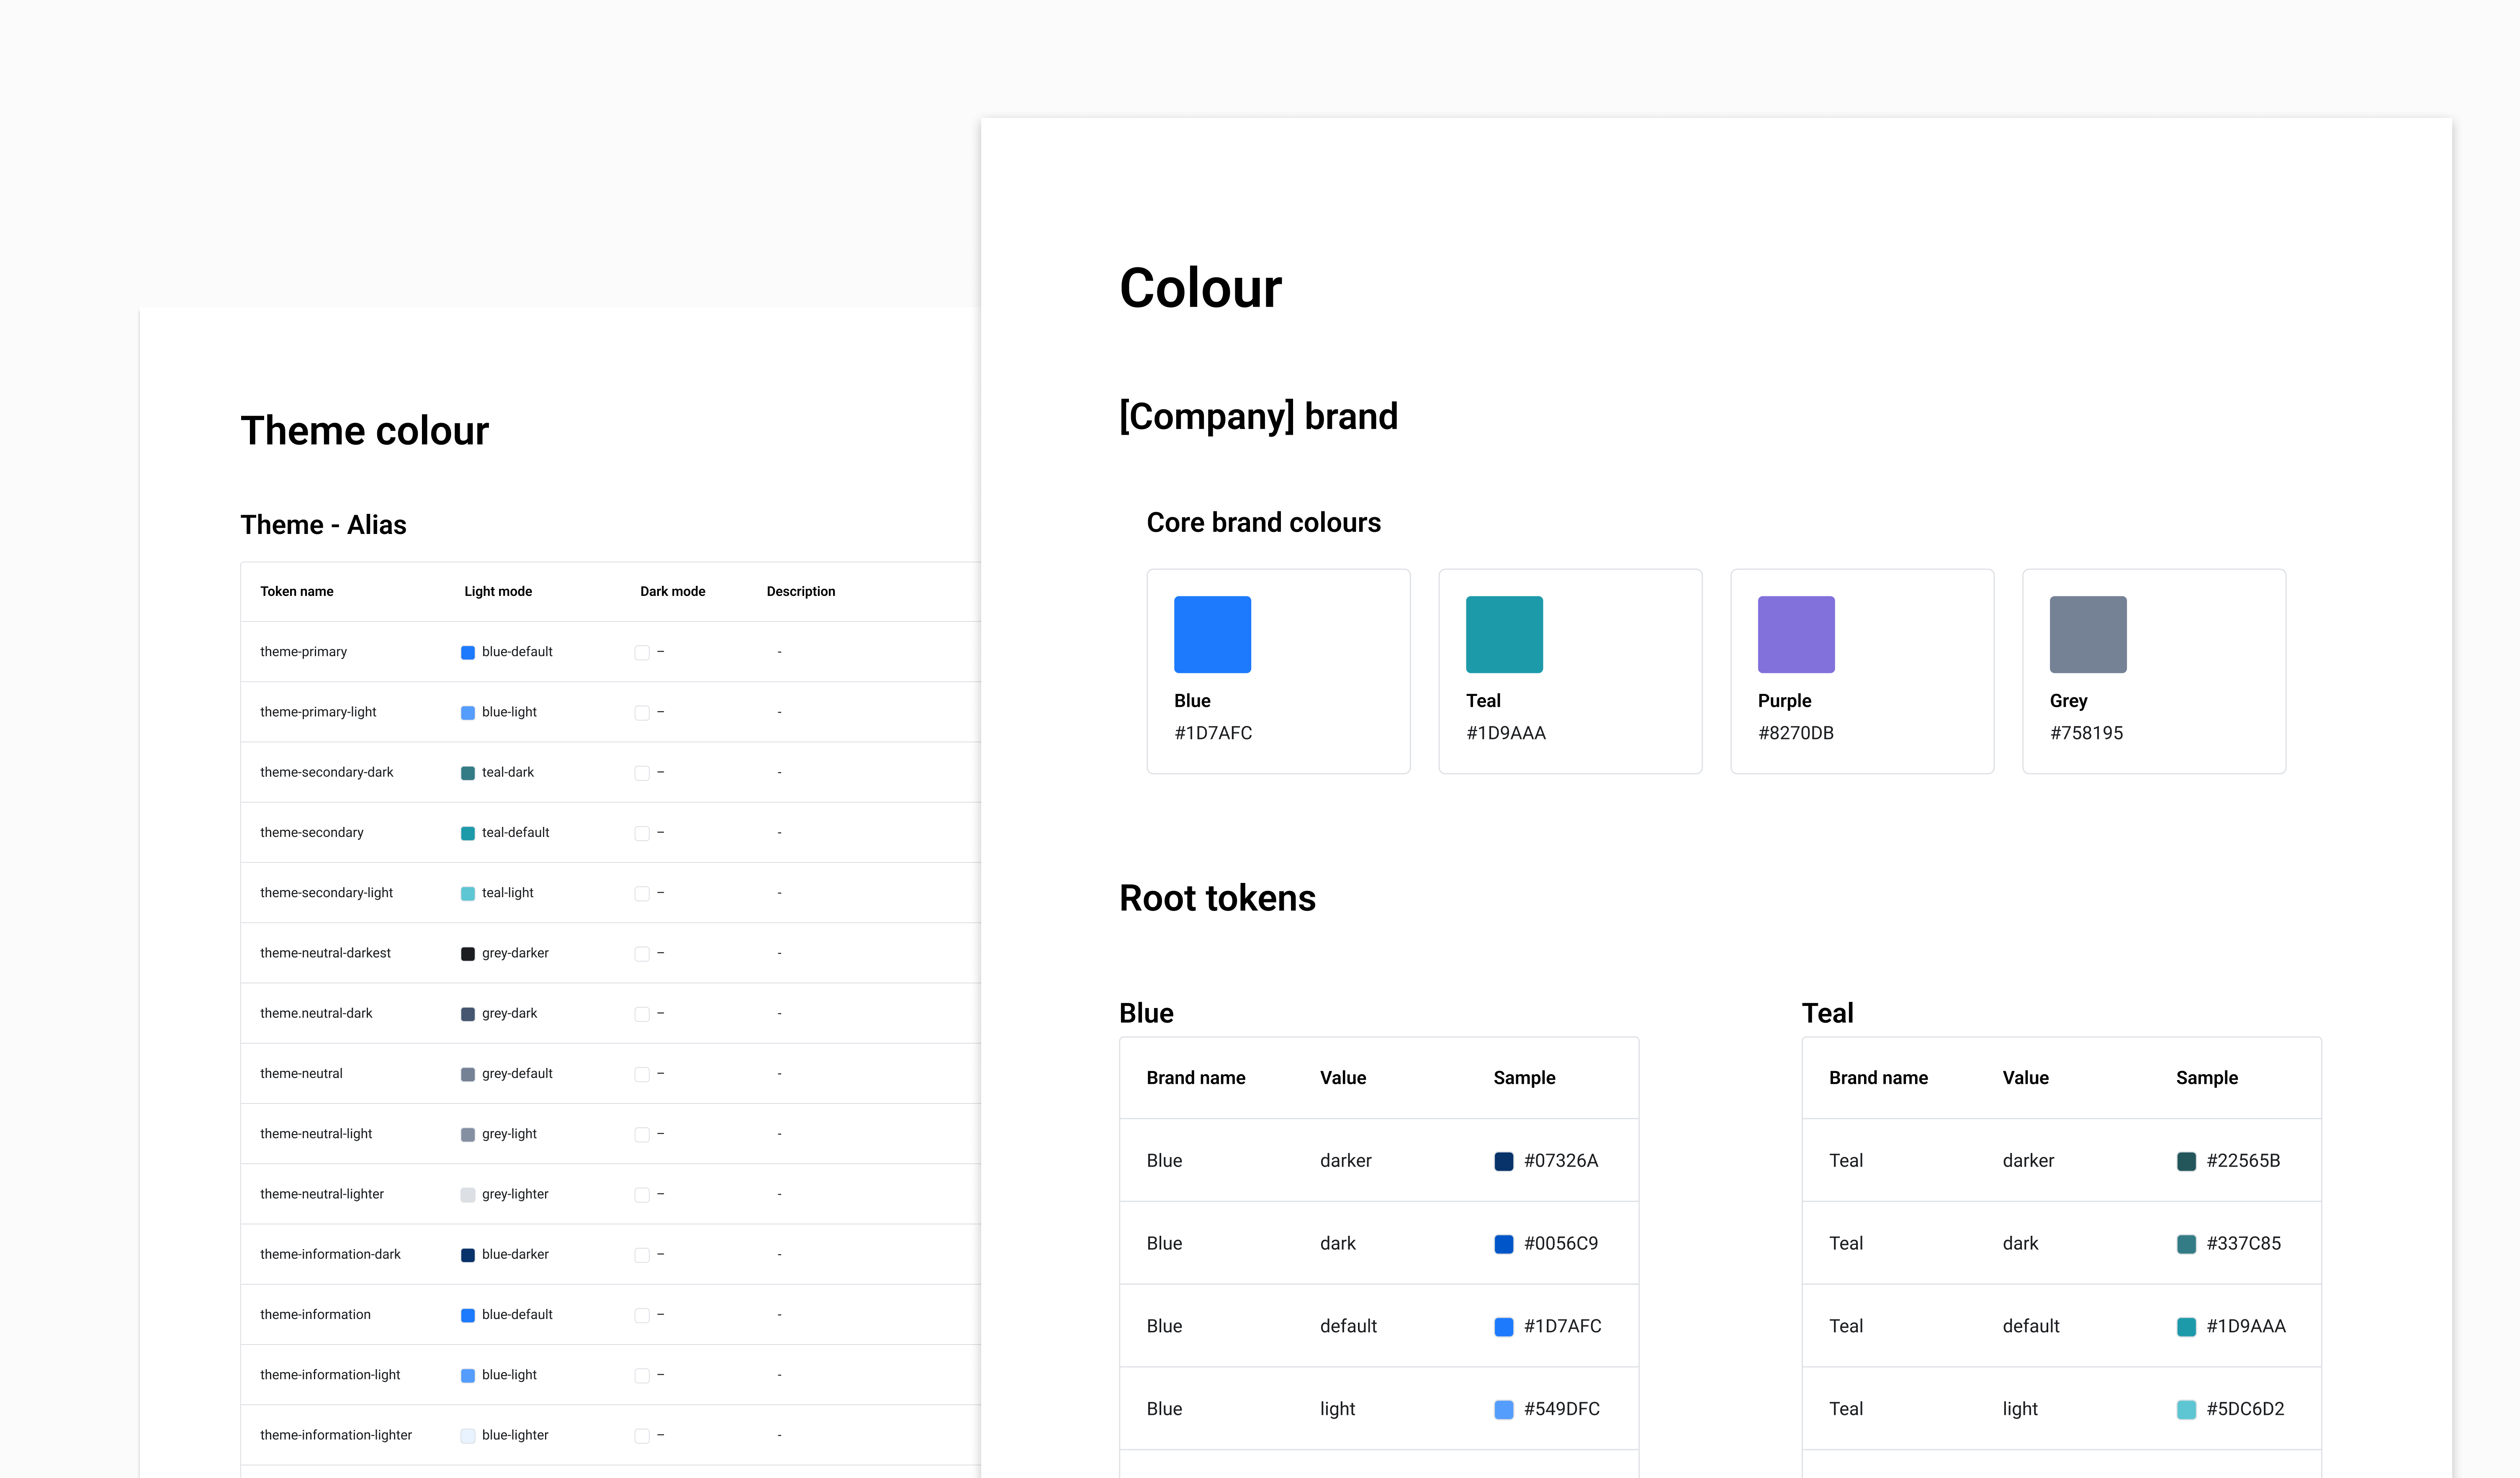Image resolution: width=2520 pixels, height=1478 pixels.
Task: Click the Blue core brand colour swatch
Action: pos(1212,634)
